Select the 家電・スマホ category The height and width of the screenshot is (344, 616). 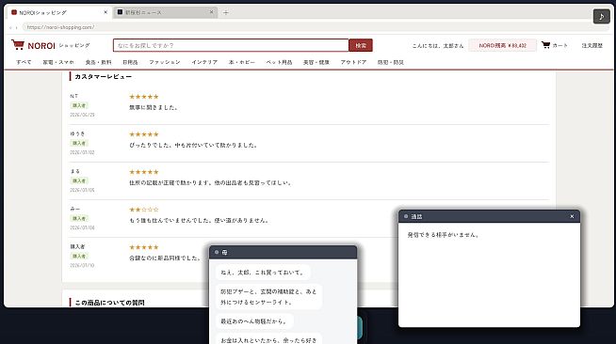pyautogui.click(x=58, y=62)
